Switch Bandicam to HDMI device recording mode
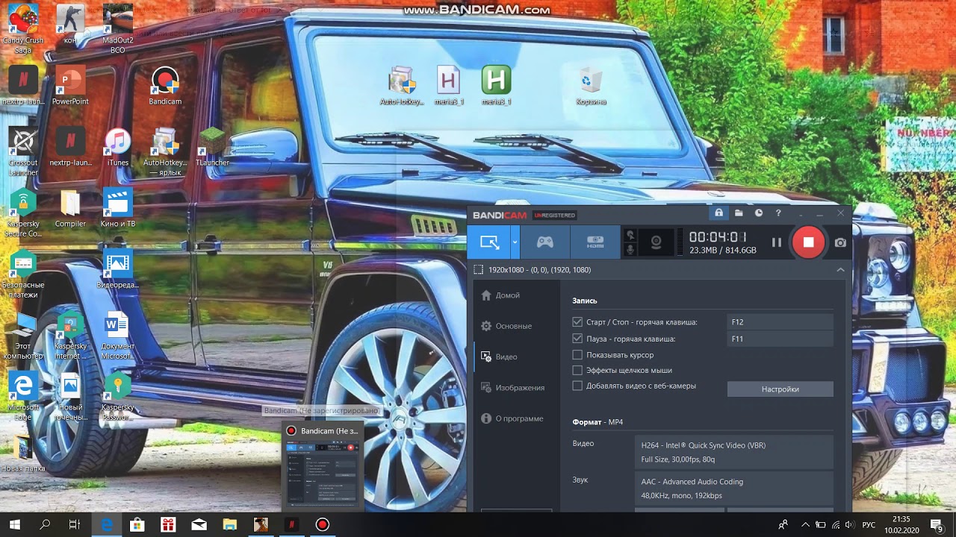 coord(595,242)
